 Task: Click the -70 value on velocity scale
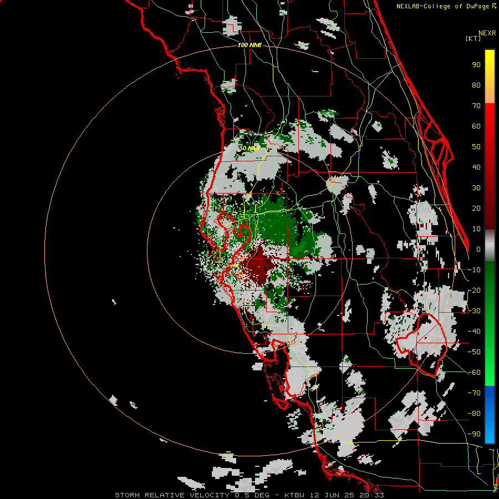474,393
